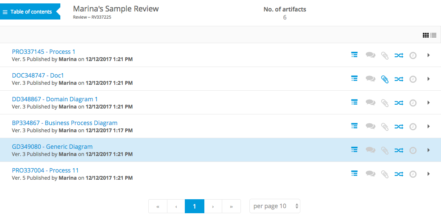Open the details list icon for Process 1
The width and height of the screenshot is (441, 220).
pos(354,55)
